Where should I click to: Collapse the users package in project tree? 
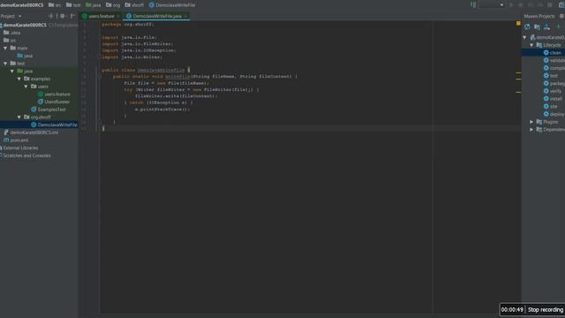point(26,87)
